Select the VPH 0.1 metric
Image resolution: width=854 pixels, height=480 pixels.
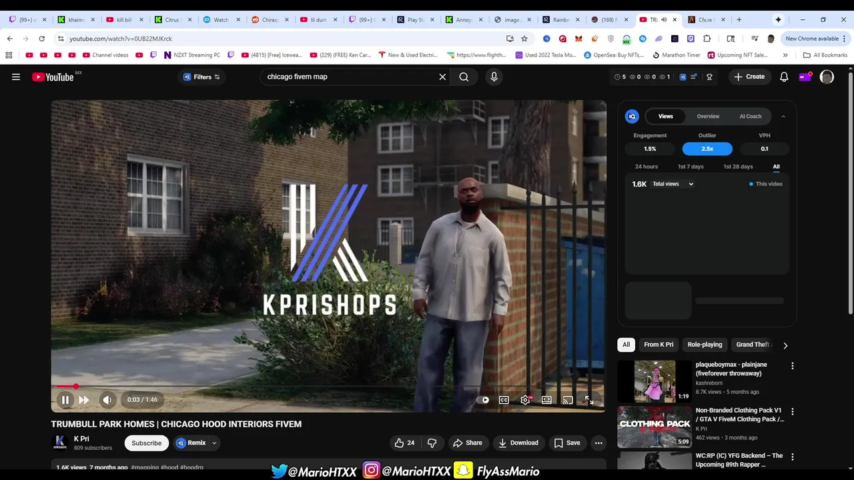point(765,149)
